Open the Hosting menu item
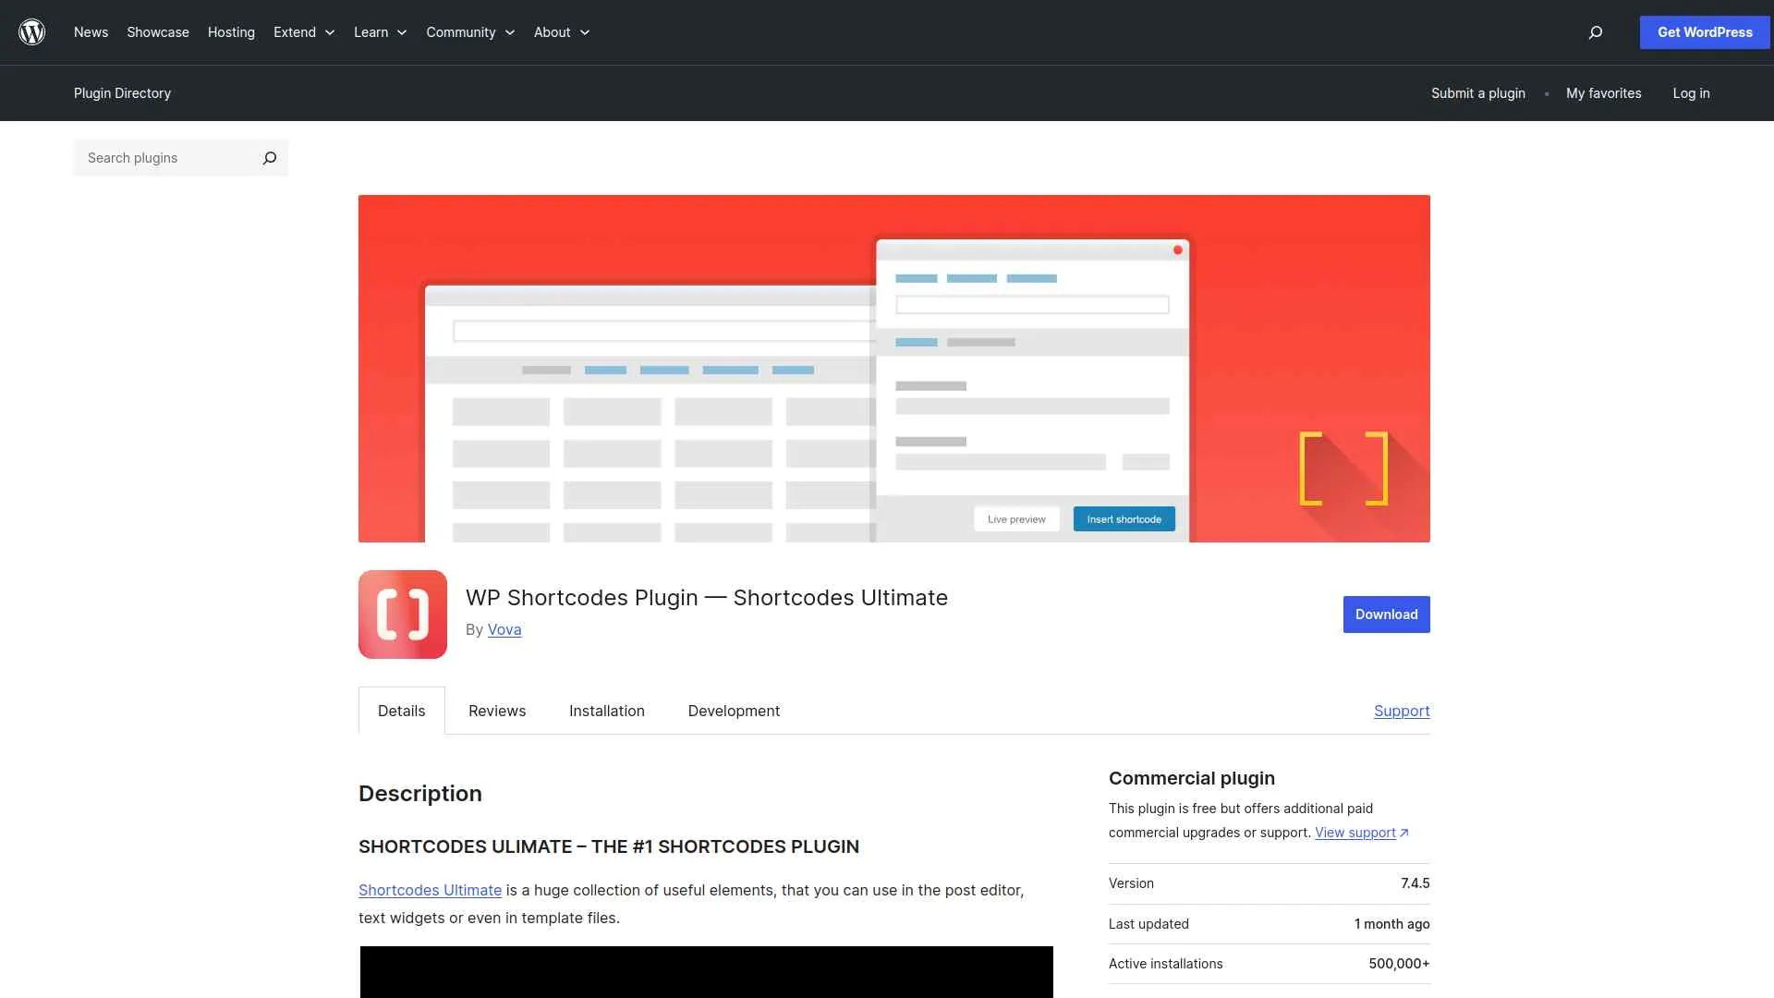 tap(231, 31)
